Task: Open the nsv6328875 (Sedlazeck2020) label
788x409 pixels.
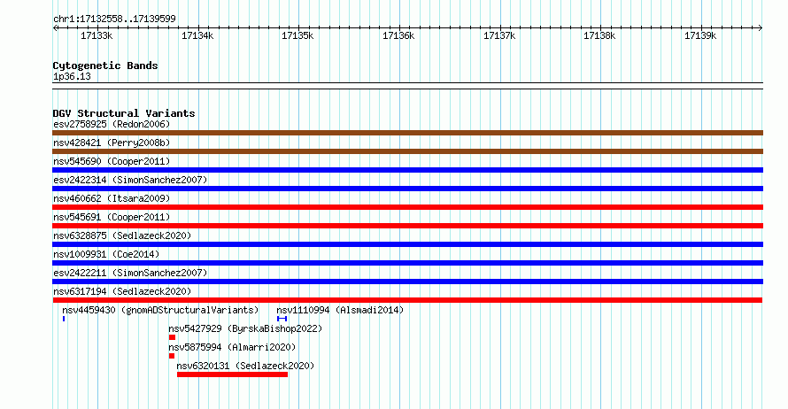Action: [122, 235]
